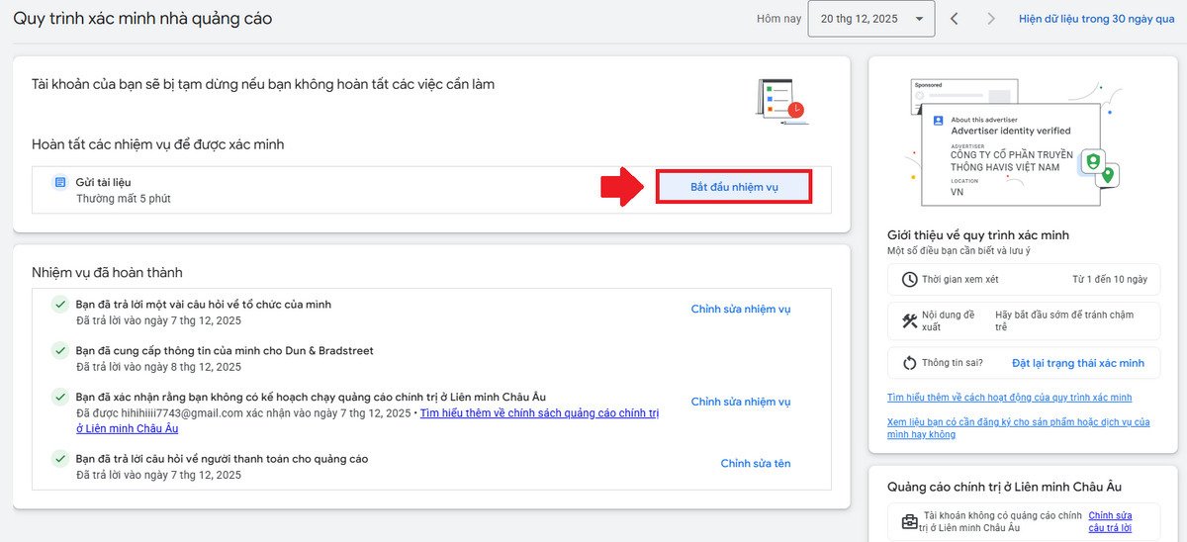Open Tìm hiểu thêm về cách hoạt động link
1187x542 pixels.
point(1009,398)
